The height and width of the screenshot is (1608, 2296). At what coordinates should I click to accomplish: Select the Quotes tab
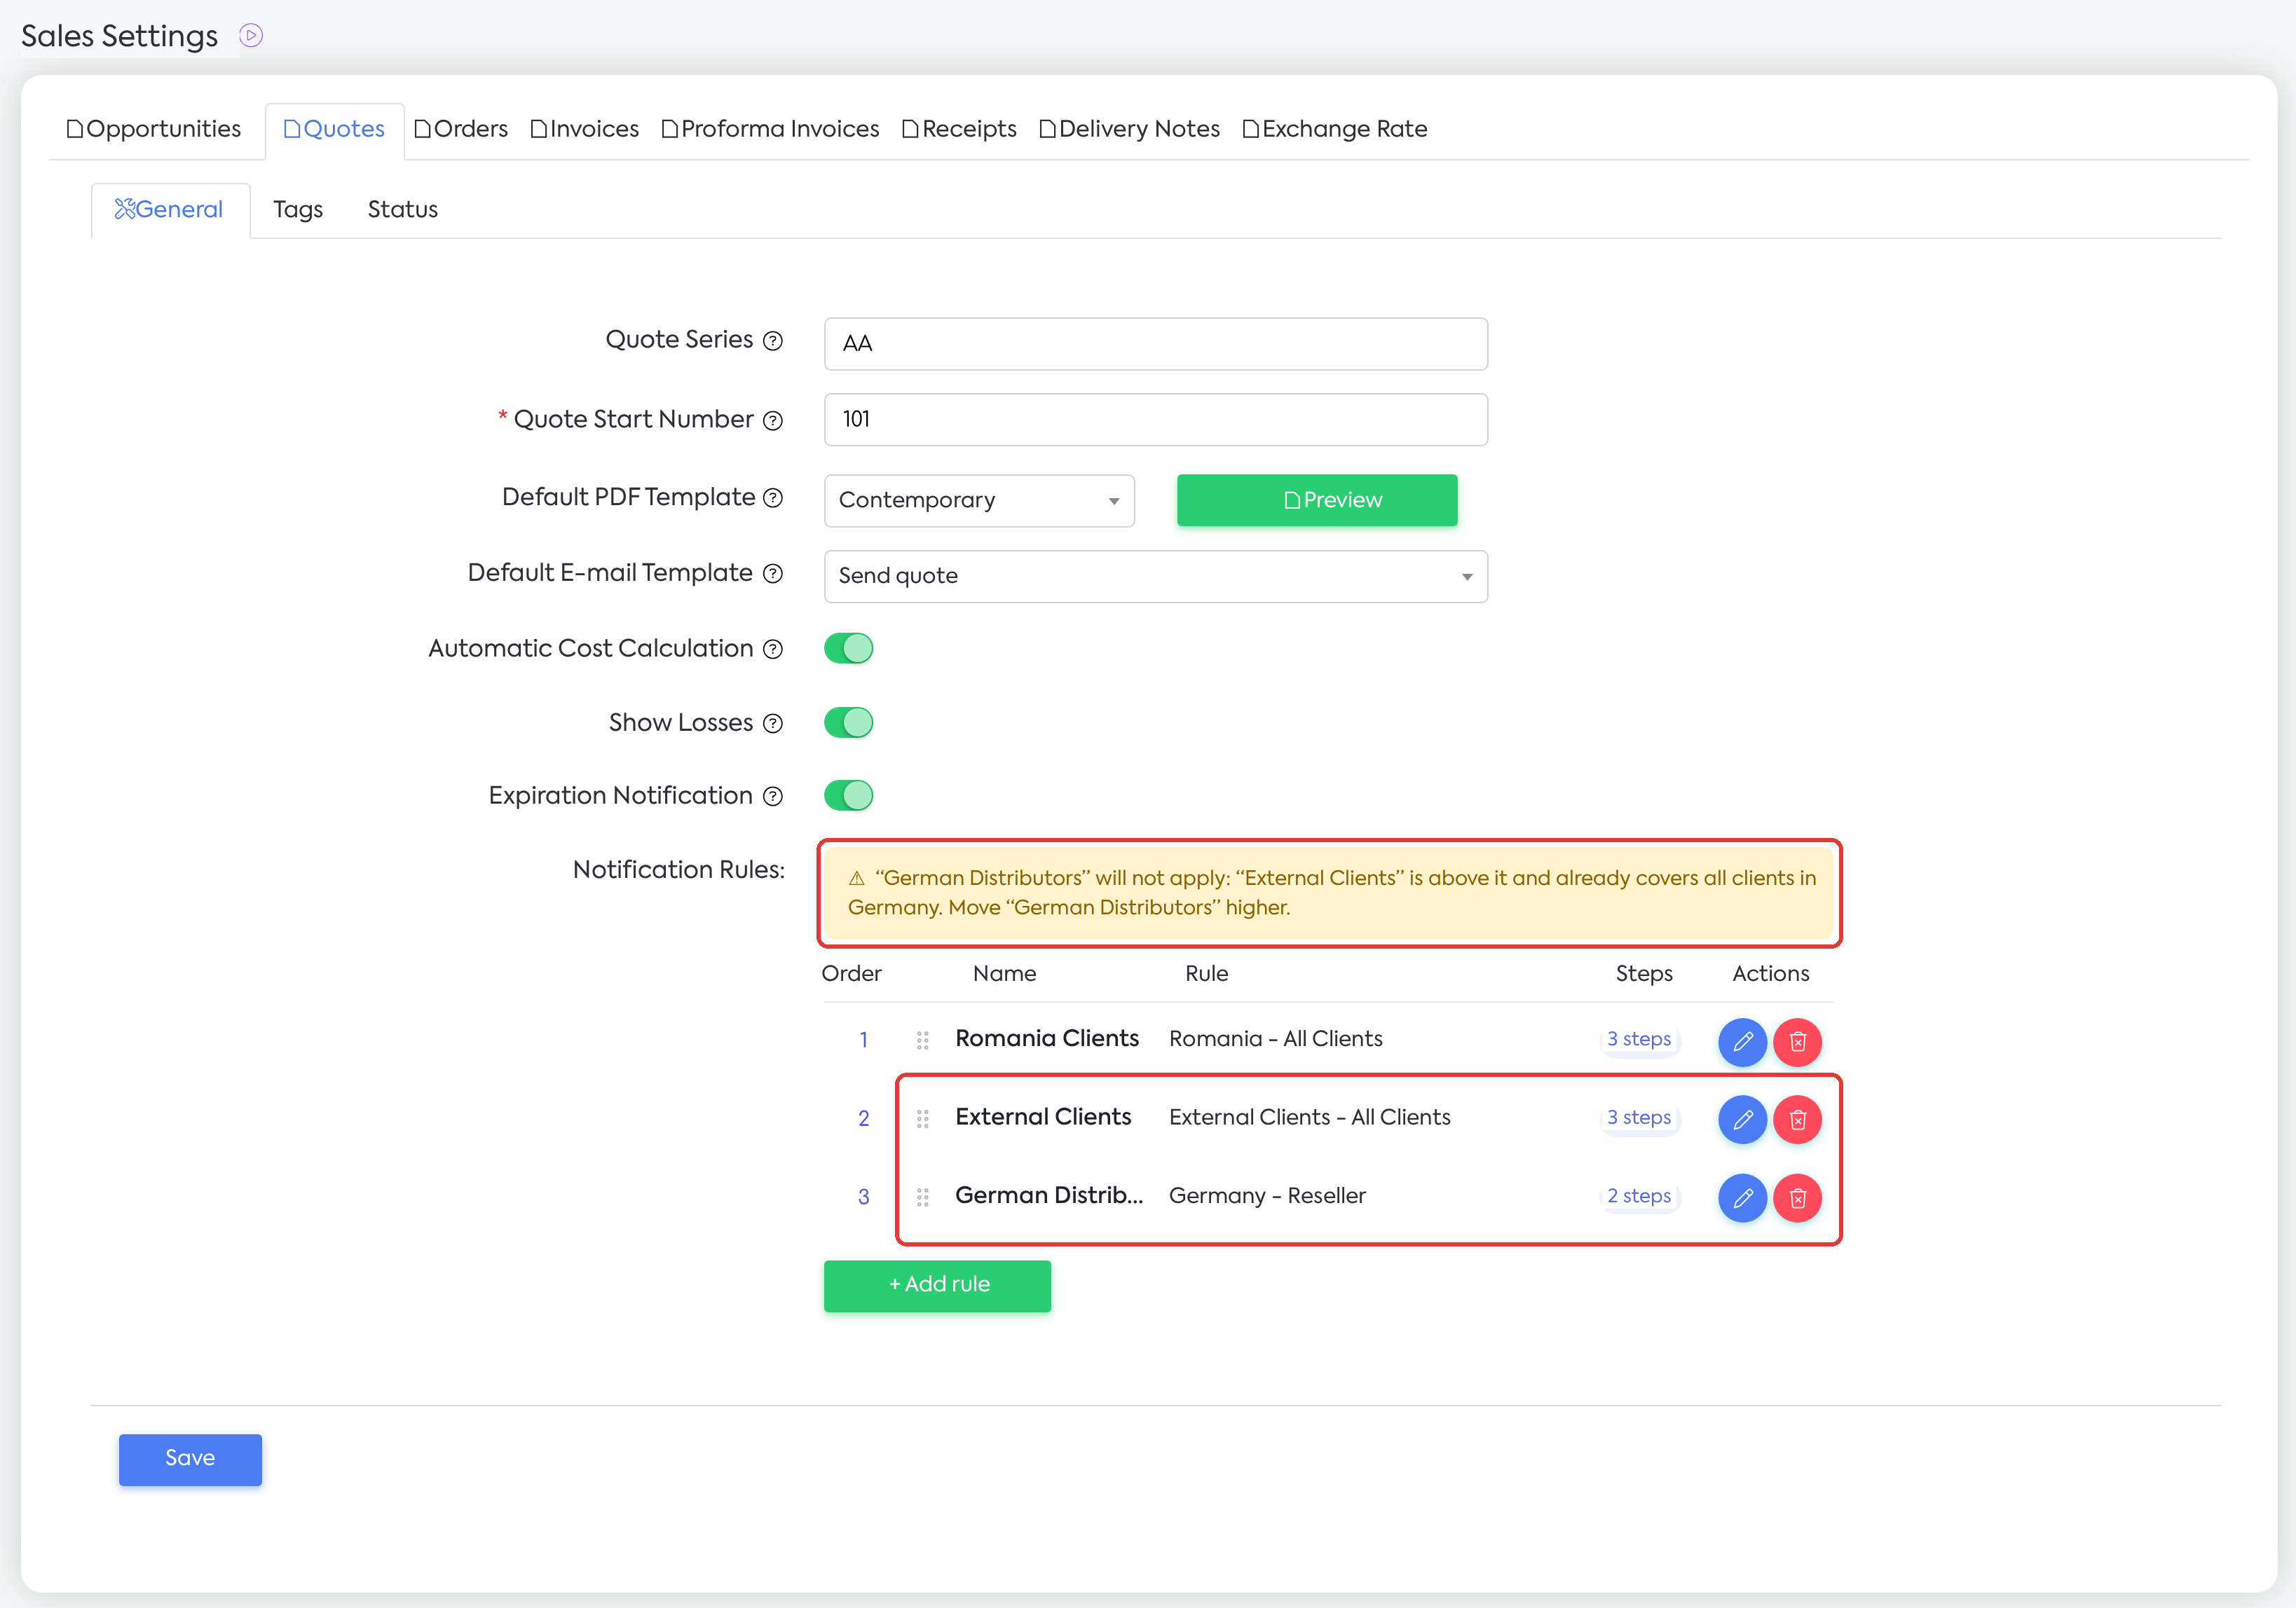coord(334,130)
